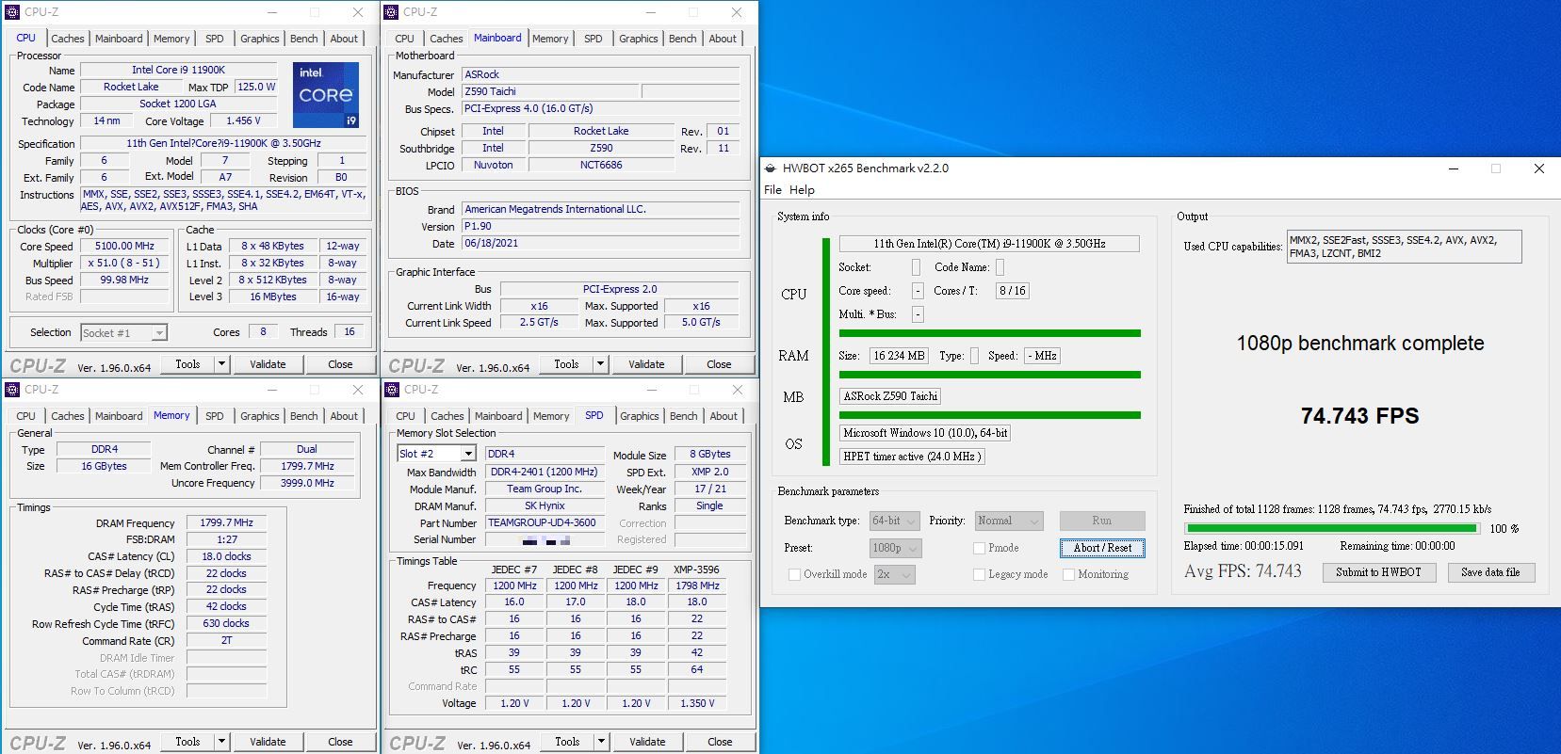Screen dimensions: 1561x754
Task: Open the Tools dropdown arrow in the SPD window
Action: 602,742
